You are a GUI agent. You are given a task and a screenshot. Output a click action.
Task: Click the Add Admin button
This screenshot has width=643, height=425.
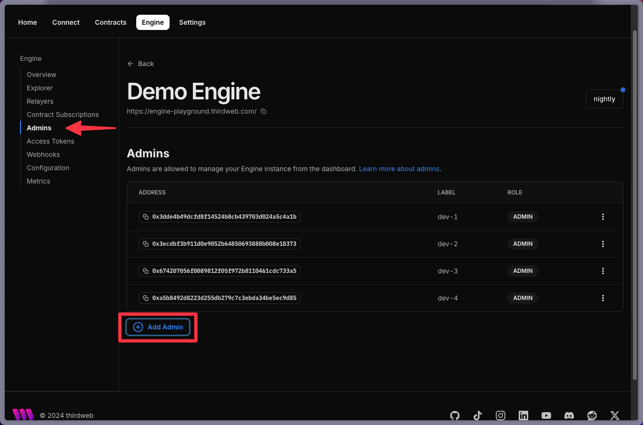[158, 327]
